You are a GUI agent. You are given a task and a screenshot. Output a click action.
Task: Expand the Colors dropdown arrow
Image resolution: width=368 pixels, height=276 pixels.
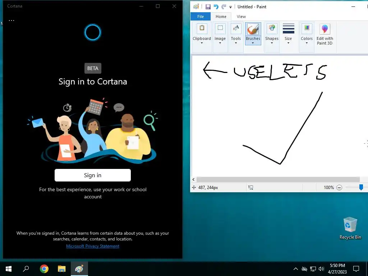pyautogui.click(x=307, y=43)
